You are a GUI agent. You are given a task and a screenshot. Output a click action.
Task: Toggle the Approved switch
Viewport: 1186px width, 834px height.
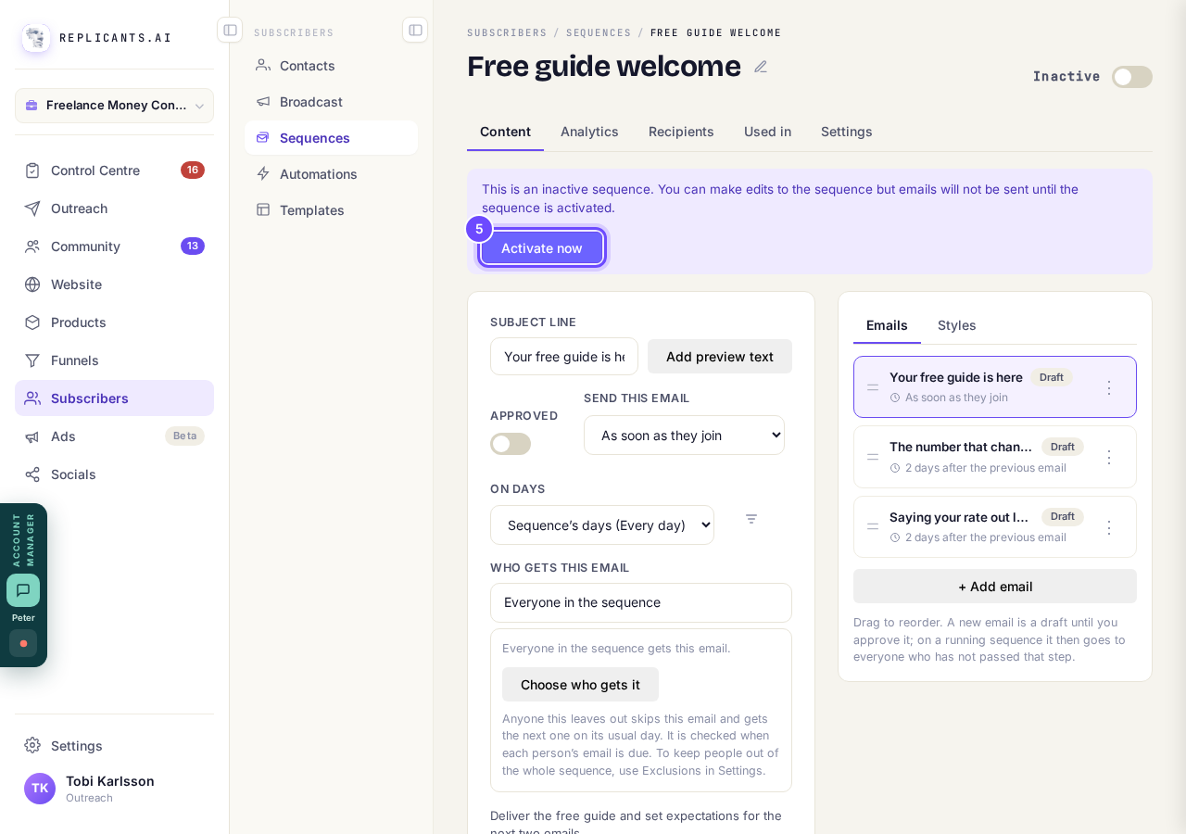click(x=511, y=444)
